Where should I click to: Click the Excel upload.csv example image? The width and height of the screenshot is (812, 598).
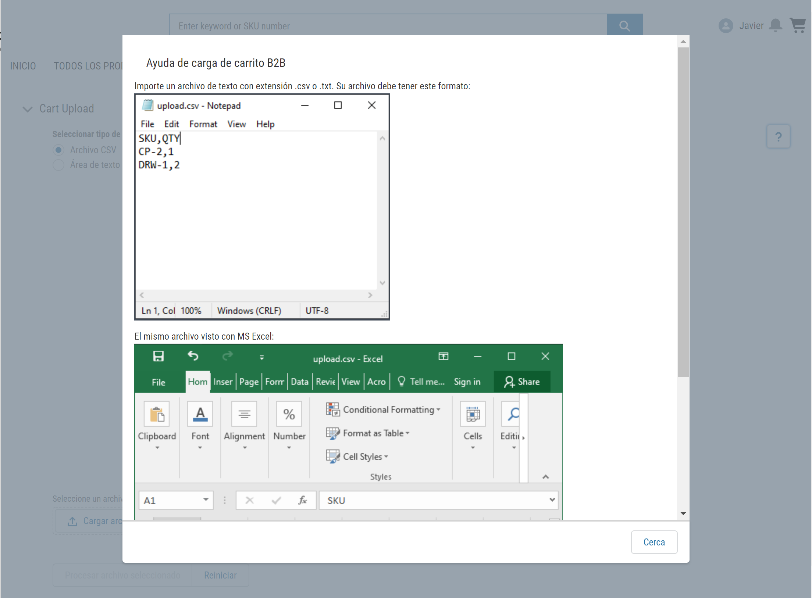coord(348,432)
